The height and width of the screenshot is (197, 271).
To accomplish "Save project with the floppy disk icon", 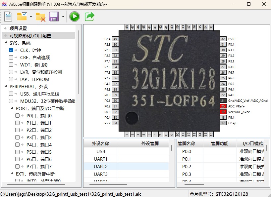I will coord(54,17).
